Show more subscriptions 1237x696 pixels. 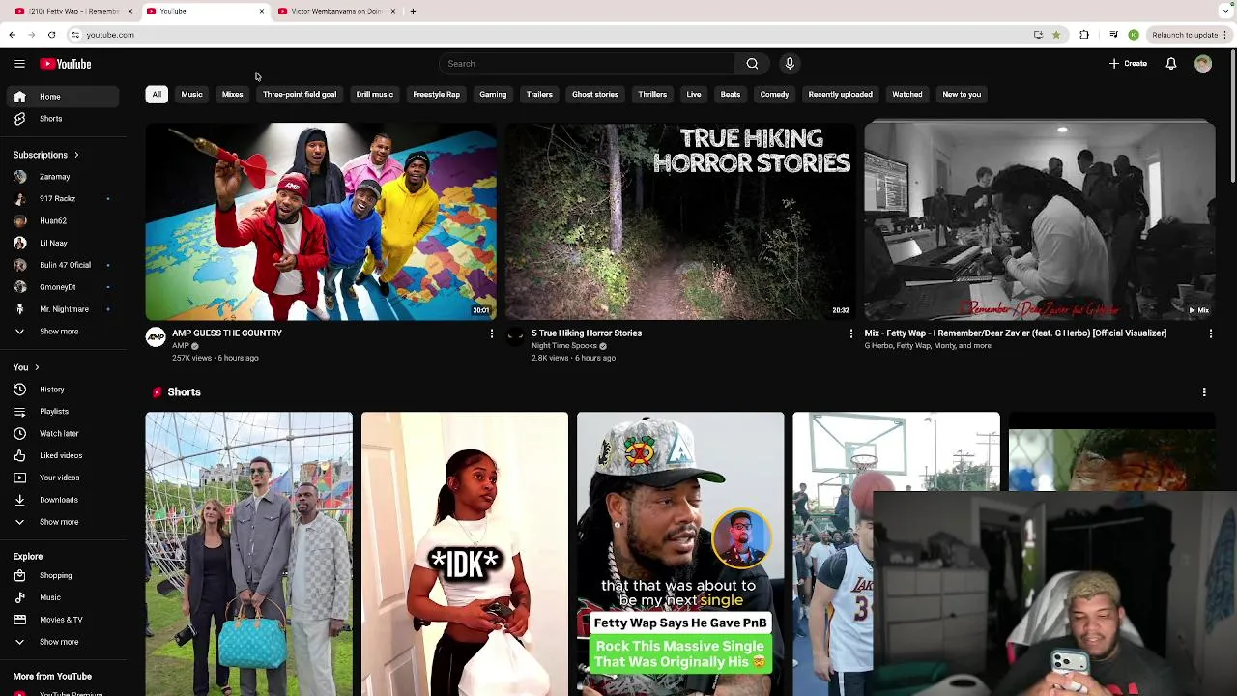(x=64, y=332)
